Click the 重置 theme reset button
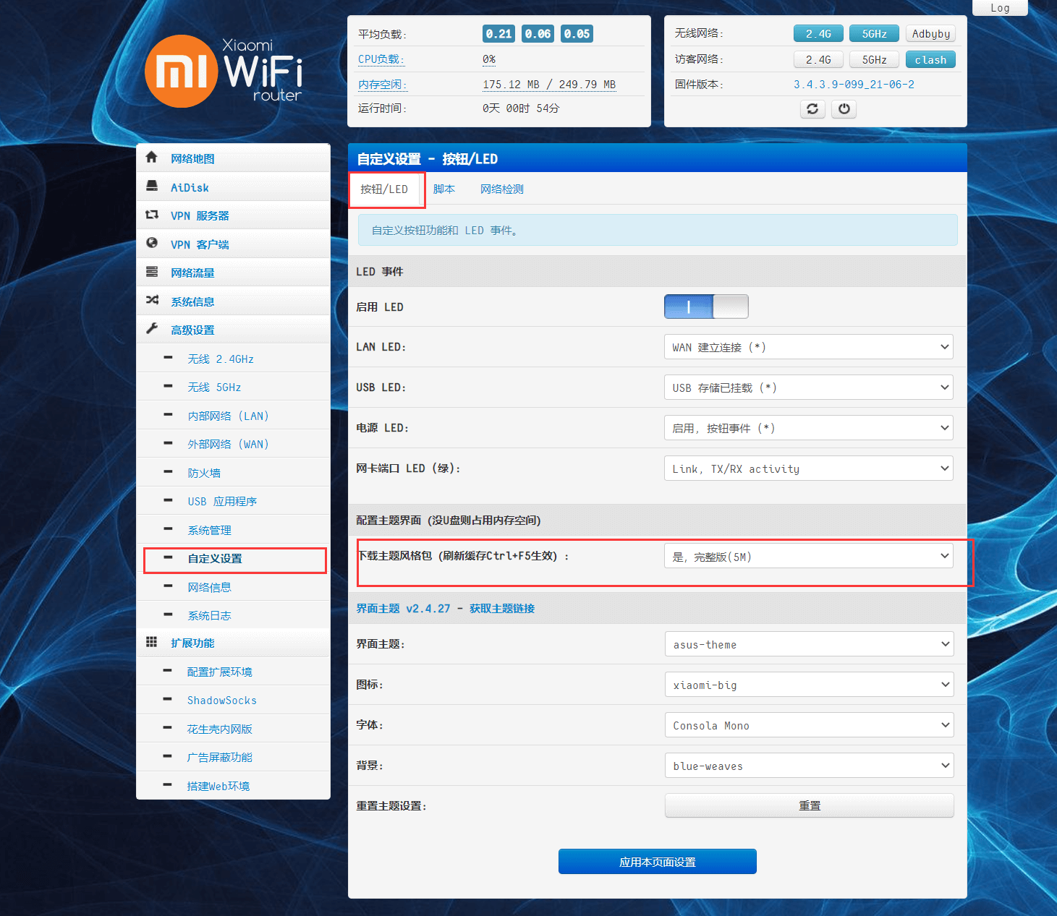 pyautogui.click(x=809, y=805)
